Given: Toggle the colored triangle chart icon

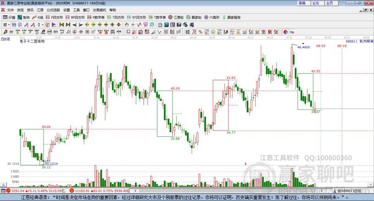Looking at the screenshot, I should point(54,25).
